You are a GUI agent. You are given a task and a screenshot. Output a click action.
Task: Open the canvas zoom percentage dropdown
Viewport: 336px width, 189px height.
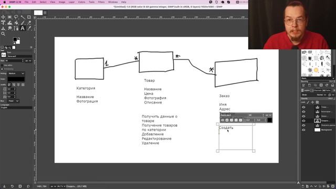click(x=61, y=186)
